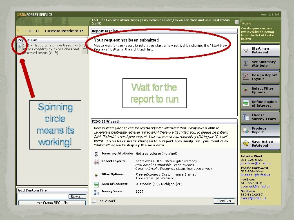Open Design Report Layout task
This screenshot has width=294, height=220.
tap(260, 77)
